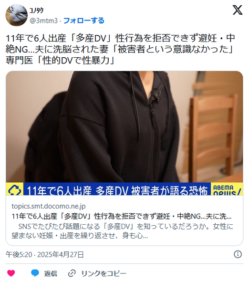The height and width of the screenshot is (281, 248).
Task: Click the reply speech bubble icon
Action: click(35, 273)
